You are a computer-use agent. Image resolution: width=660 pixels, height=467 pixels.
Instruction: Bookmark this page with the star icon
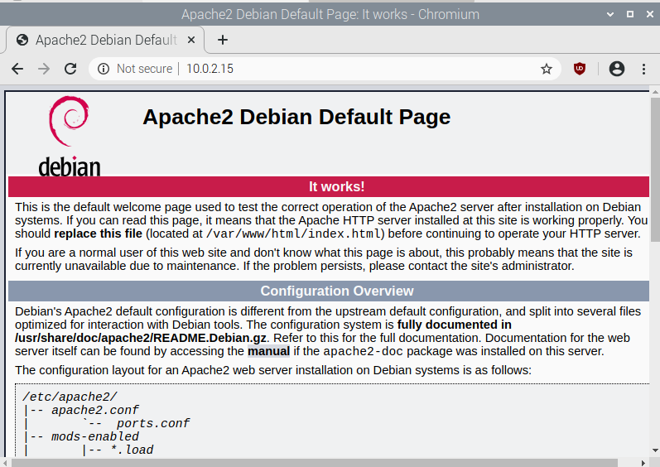547,69
